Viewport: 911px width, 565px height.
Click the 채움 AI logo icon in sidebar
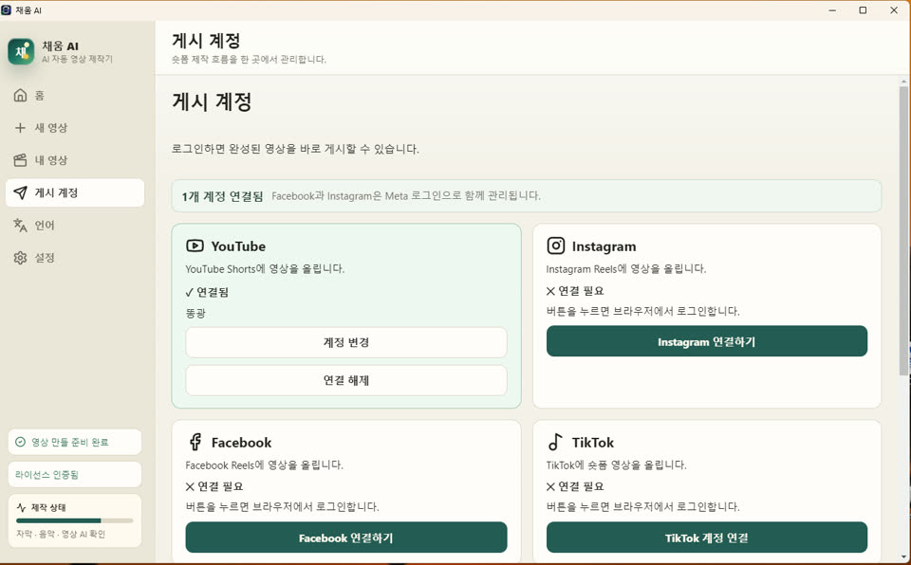coord(22,52)
